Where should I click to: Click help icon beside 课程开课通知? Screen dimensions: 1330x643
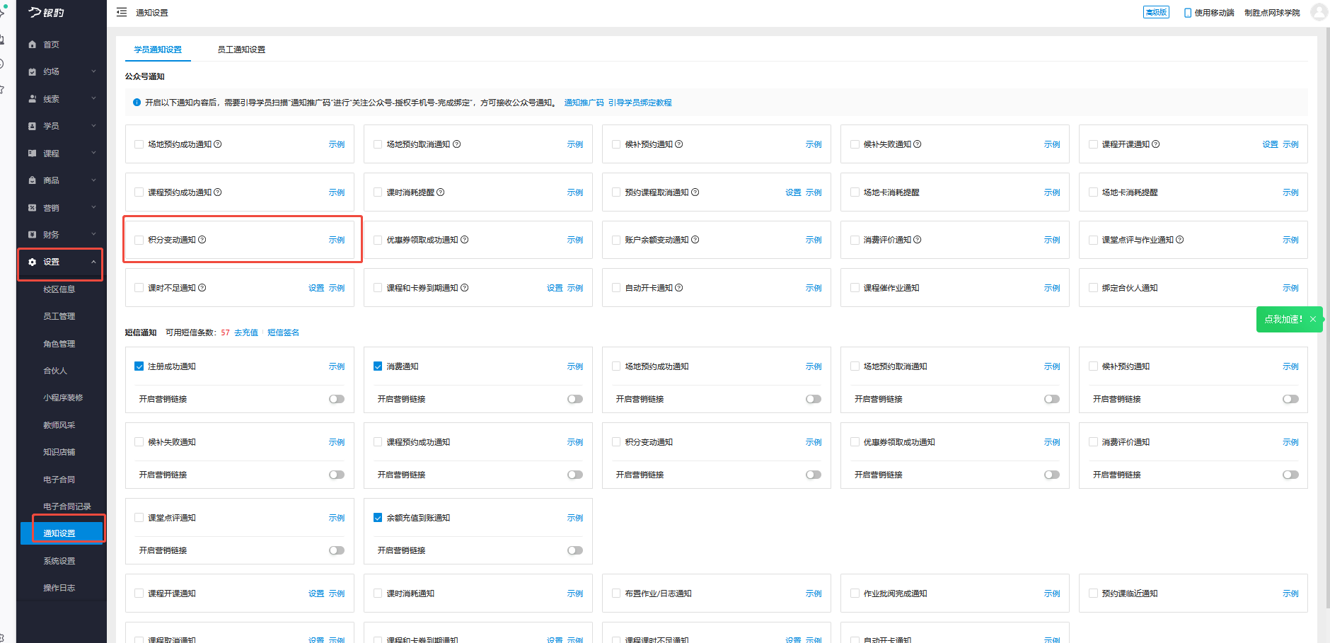pyautogui.click(x=1155, y=144)
